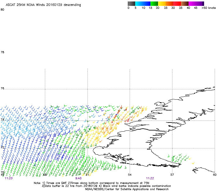Select the orange 25-30 knots legend color
Viewport: 217px width, 191px height.
pos(169,4)
